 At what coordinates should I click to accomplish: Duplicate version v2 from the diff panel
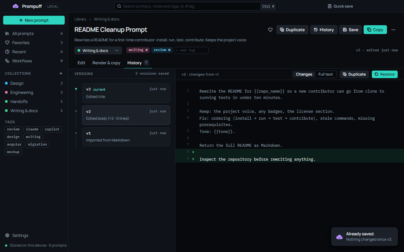(x=354, y=74)
